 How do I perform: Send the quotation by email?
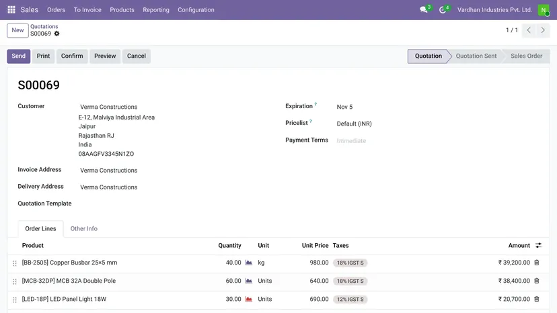[x=18, y=56]
